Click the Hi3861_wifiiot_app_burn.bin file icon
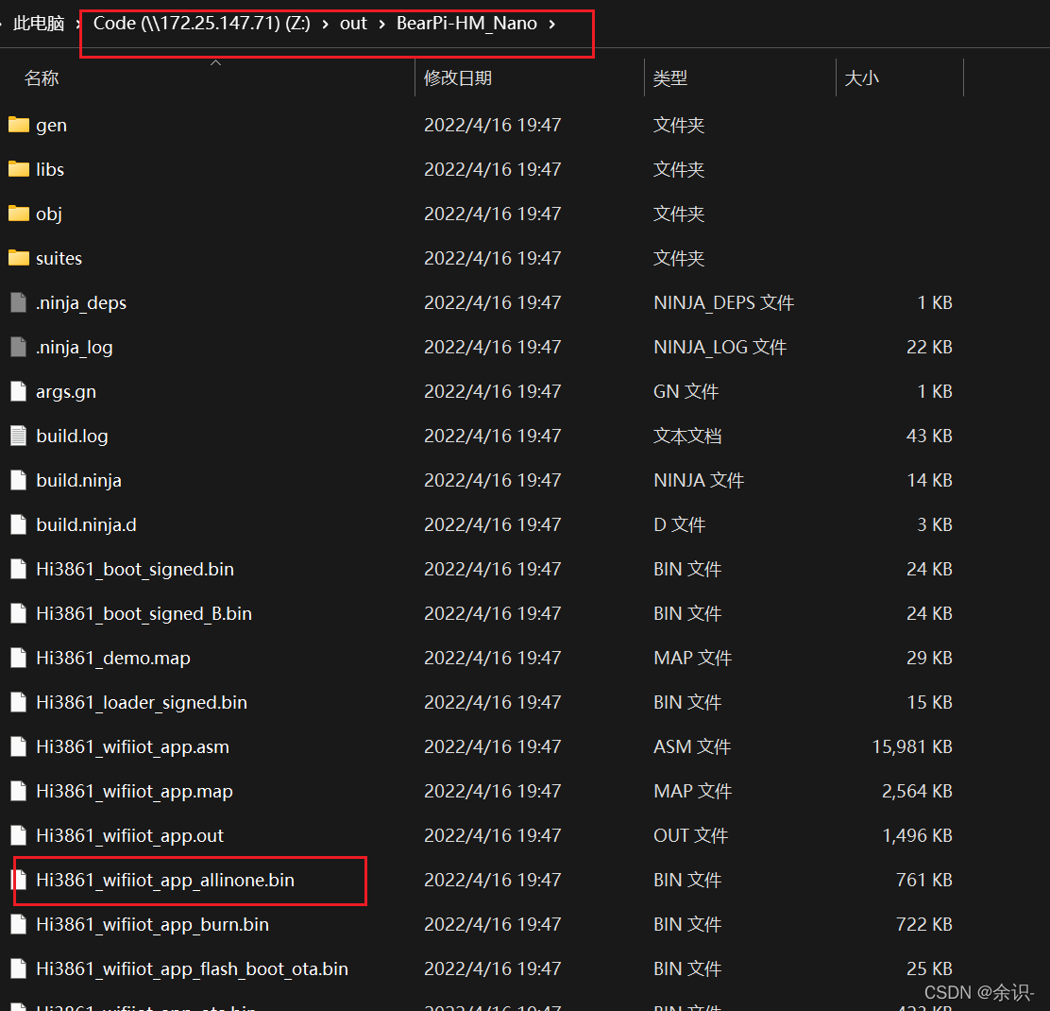Screen dimensions: 1050x1011 [x=19, y=924]
